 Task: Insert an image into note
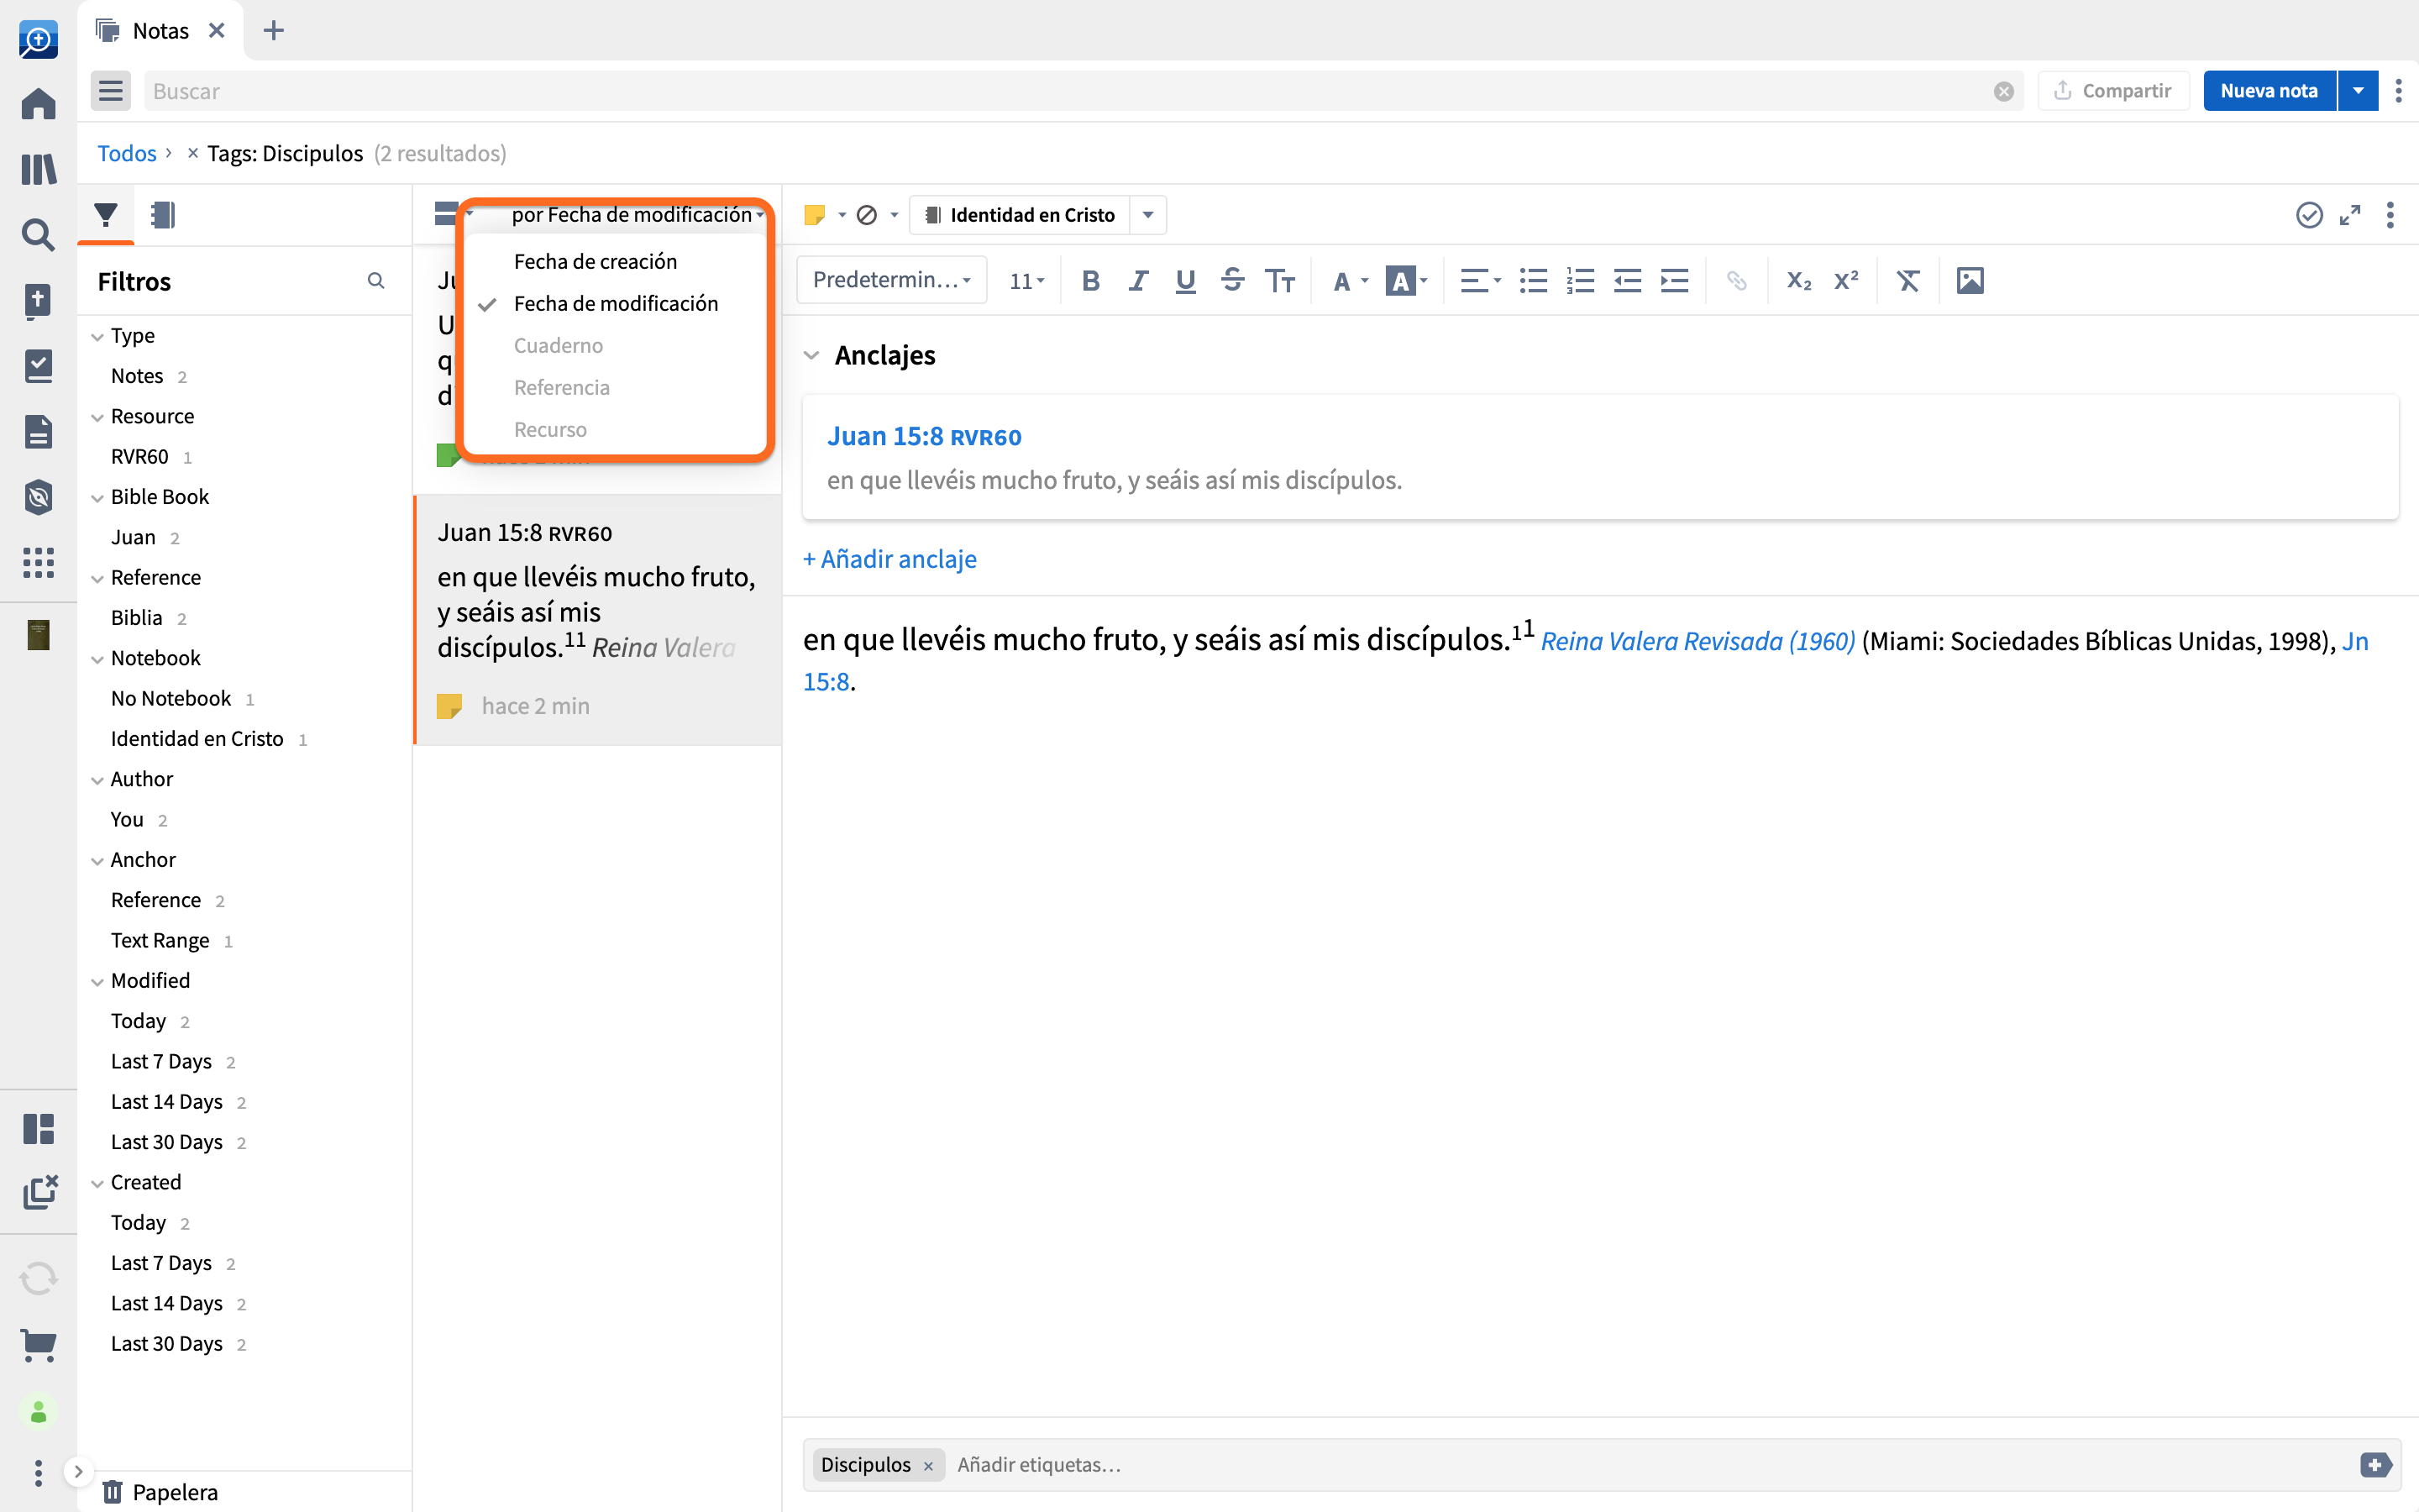coord(1969,281)
